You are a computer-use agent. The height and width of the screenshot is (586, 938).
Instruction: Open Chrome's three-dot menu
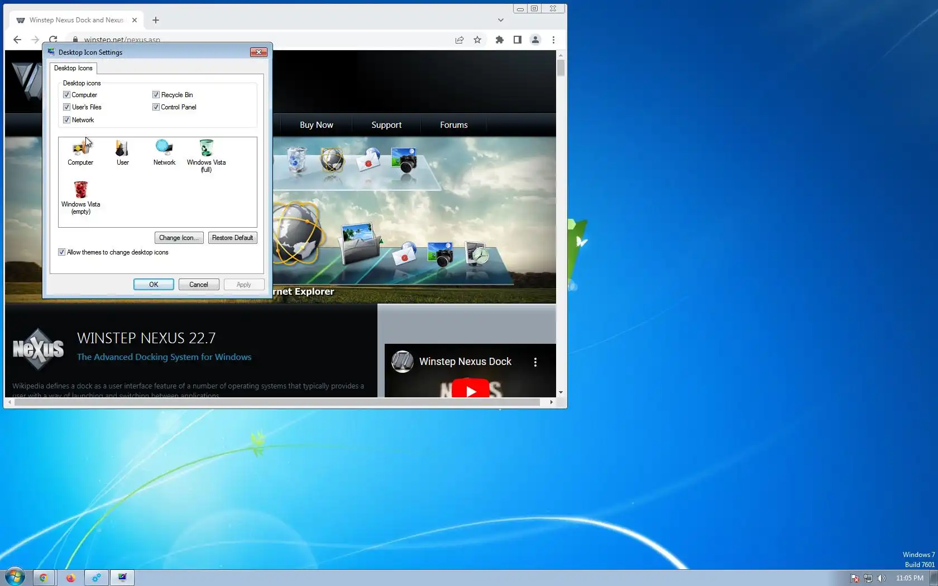(x=553, y=40)
